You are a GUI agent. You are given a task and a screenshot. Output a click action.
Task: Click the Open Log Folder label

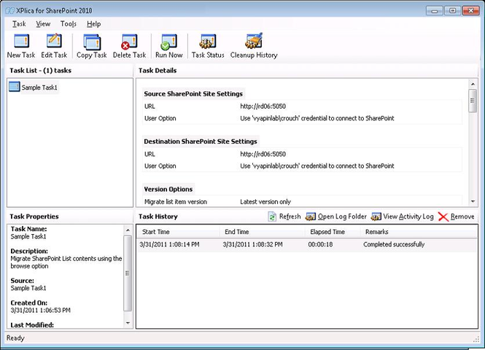point(342,217)
